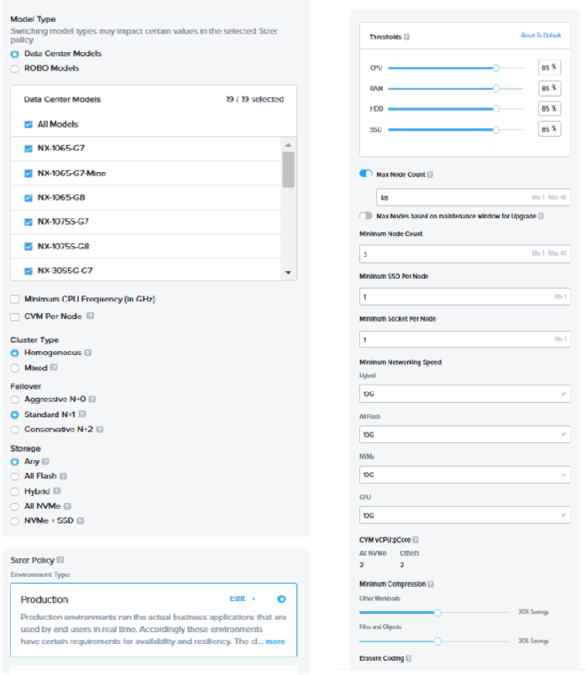The width and height of the screenshot is (586, 675).
Task: Click the RAM threshold slider handle
Action: [x=496, y=88]
